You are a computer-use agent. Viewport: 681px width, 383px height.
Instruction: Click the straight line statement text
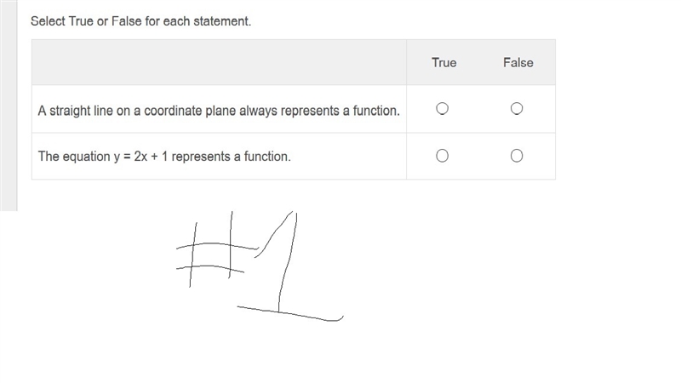pos(219,111)
